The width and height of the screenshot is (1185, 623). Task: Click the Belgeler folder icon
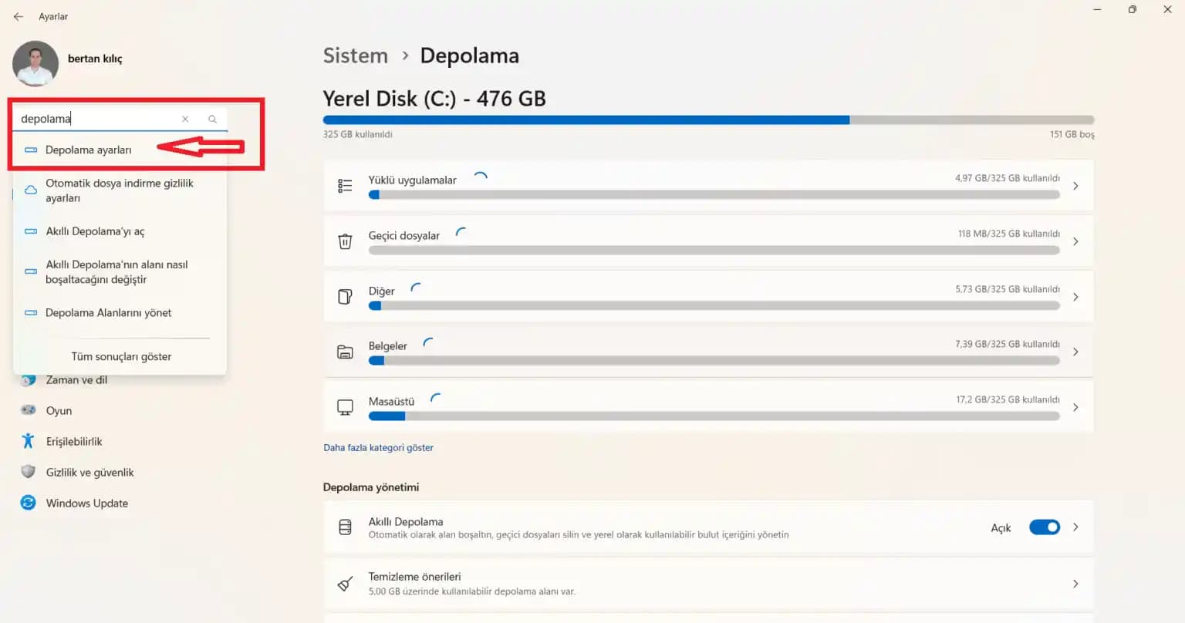tap(345, 351)
